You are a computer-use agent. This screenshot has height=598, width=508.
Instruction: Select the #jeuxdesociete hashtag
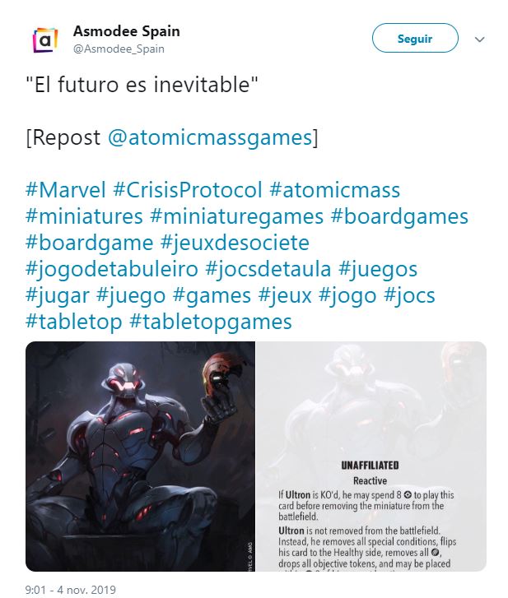[235, 243]
